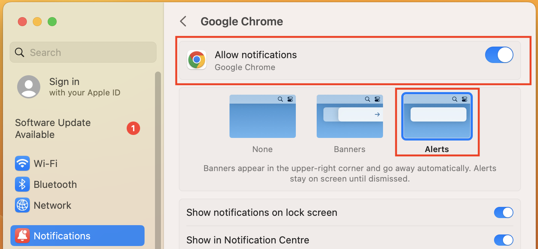Select the Alerts notification style thumbnail
The width and height of the screenshot is (538, 249).
coord(437,116)
